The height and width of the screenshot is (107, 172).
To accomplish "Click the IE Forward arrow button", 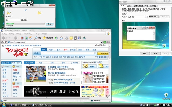I will pyautogui.click(x=16, y=38).
